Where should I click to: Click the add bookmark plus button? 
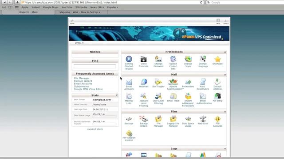pos(17,2)
